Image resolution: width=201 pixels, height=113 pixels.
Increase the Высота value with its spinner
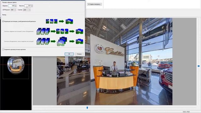click(32, 5)
